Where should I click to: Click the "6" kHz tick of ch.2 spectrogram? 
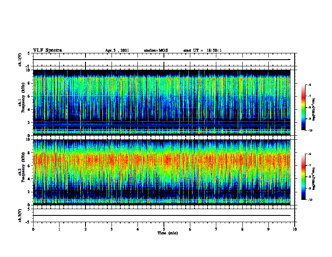(29, 166)
